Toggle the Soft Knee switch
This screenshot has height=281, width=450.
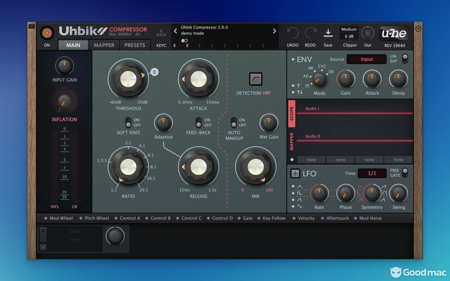128,123
